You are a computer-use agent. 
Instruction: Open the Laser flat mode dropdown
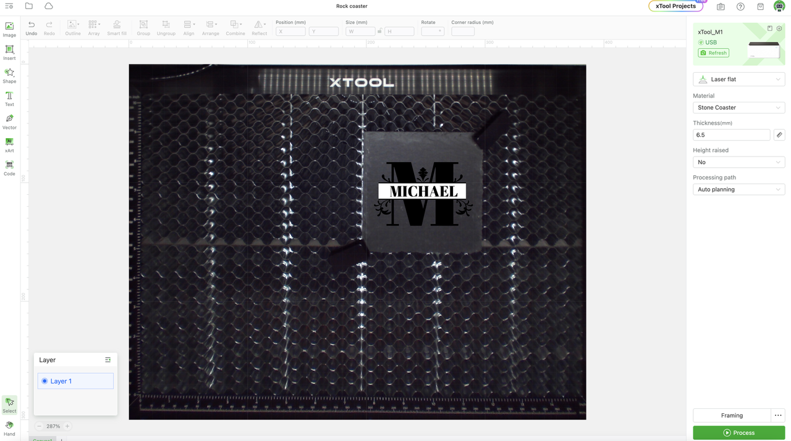(x=739, y=80)
